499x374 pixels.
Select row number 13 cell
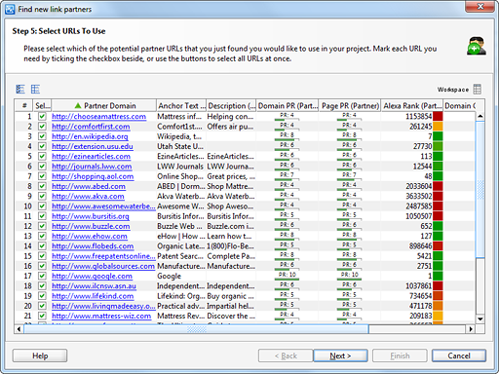click(24, 236)
